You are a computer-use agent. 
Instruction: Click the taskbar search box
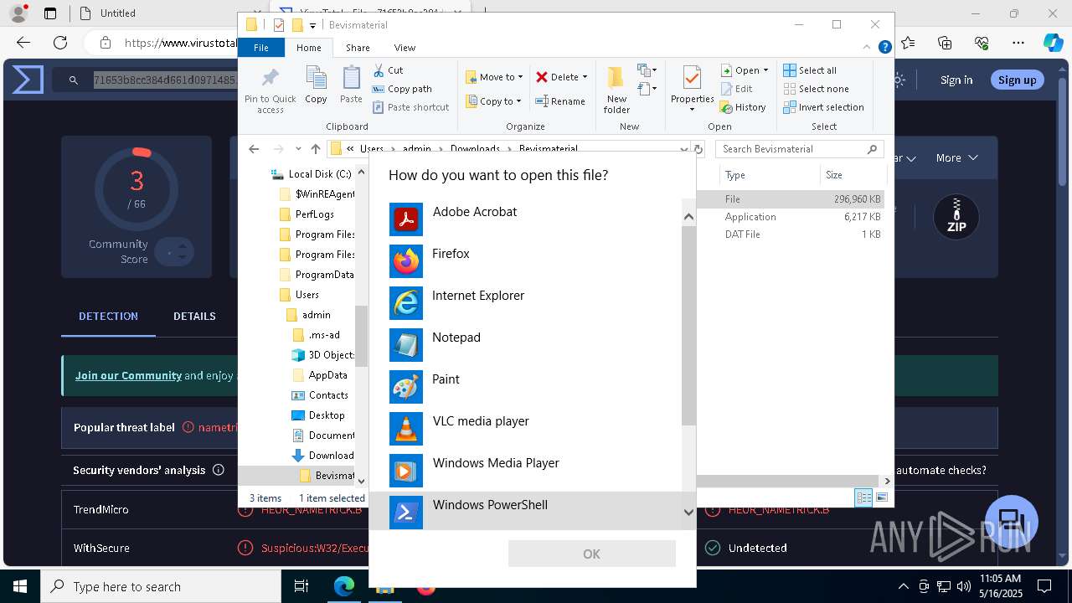[161, 586]
